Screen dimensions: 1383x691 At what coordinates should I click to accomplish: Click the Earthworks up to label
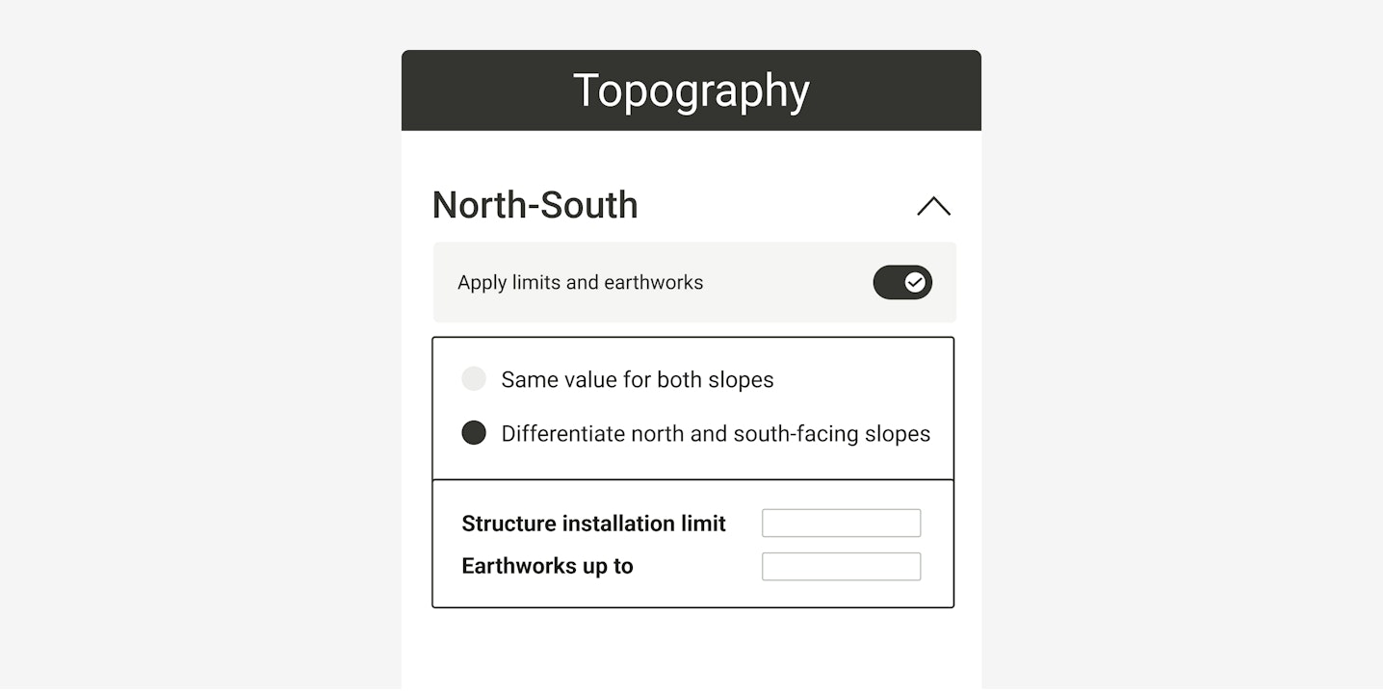click(x=547, y=566)
